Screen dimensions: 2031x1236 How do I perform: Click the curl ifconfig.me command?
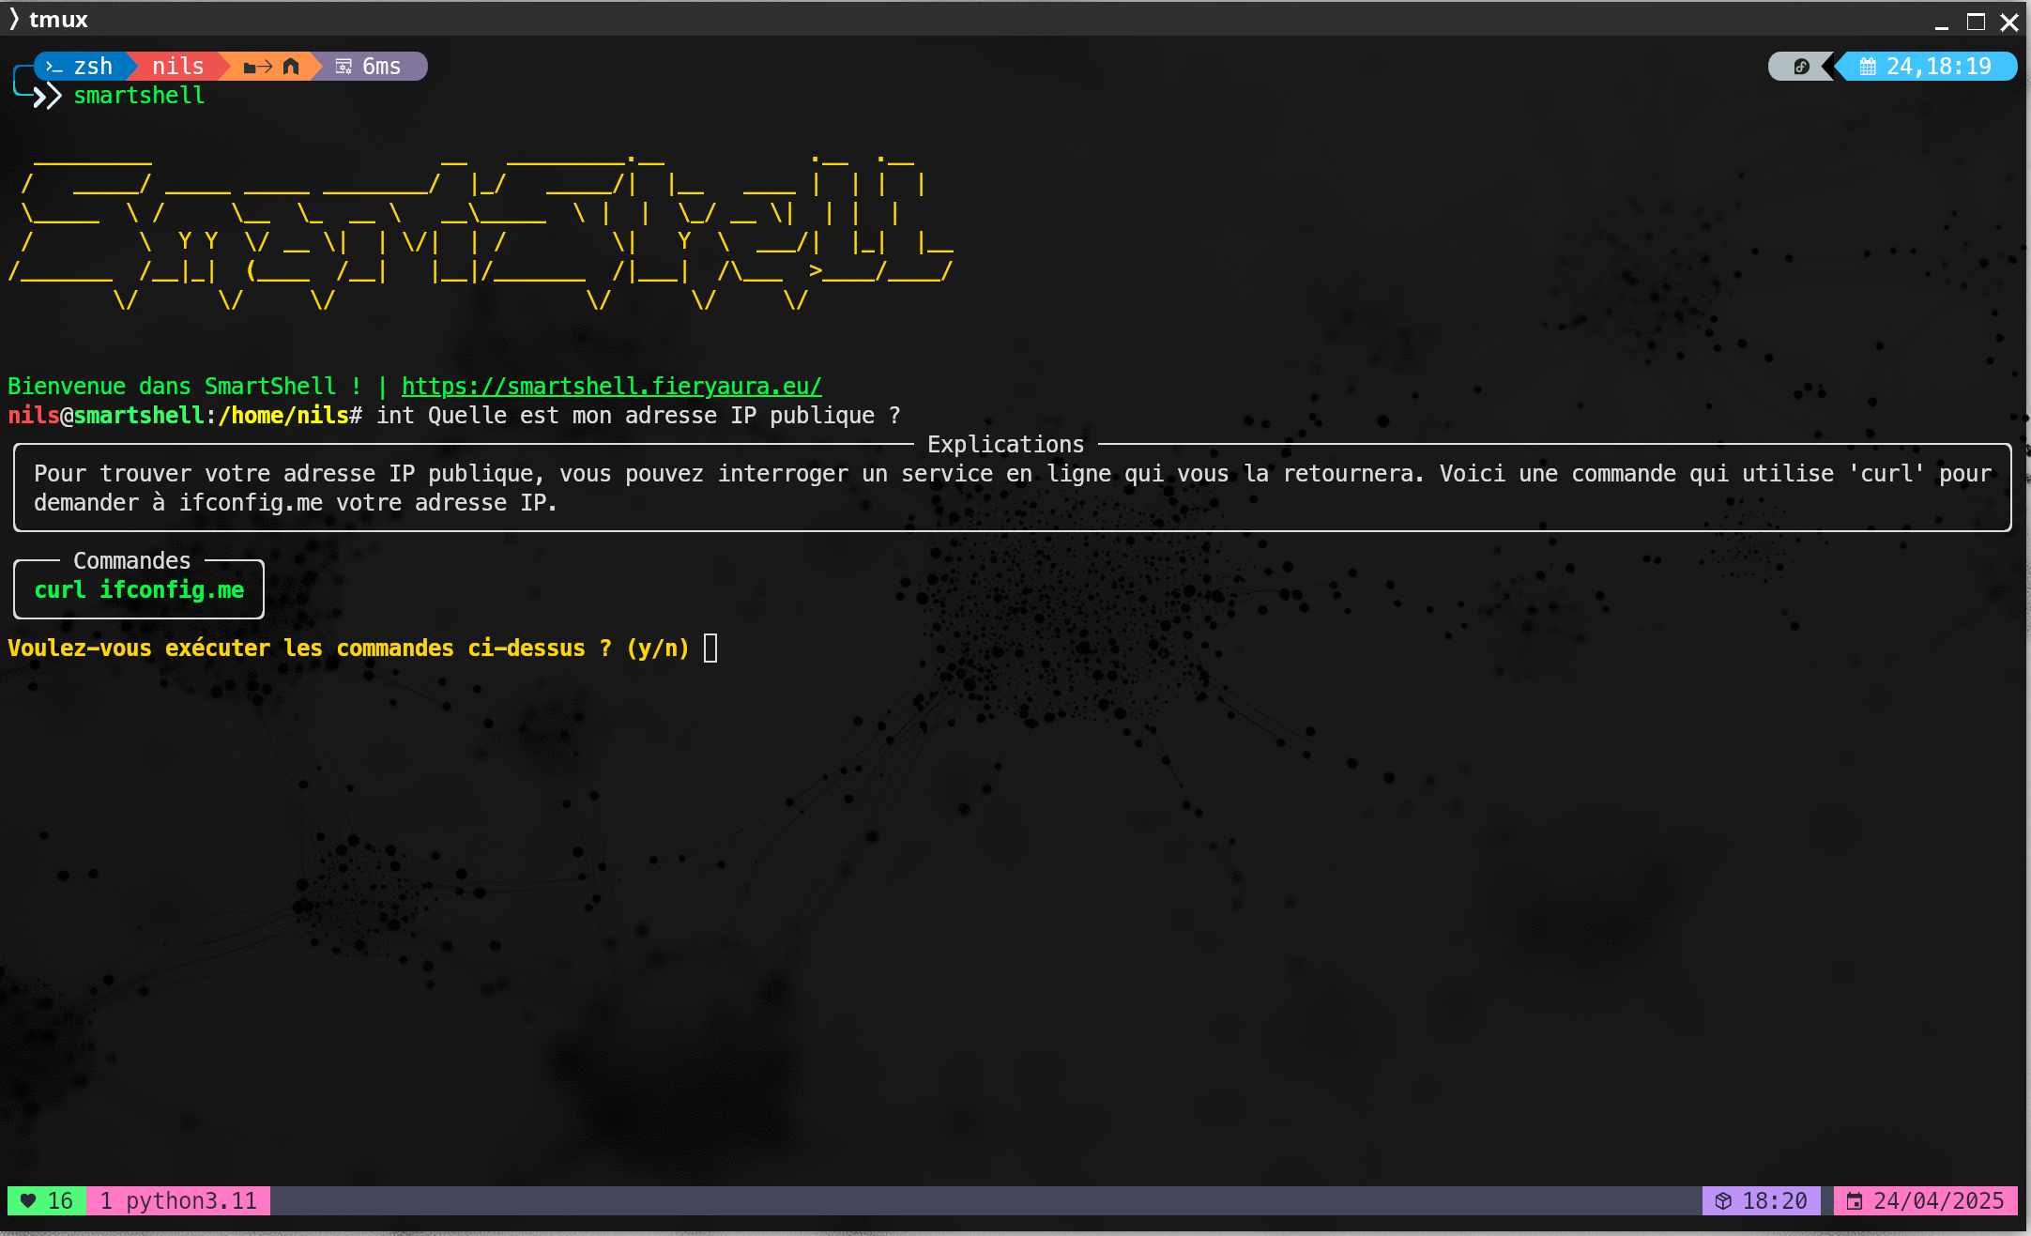(139, 589)
